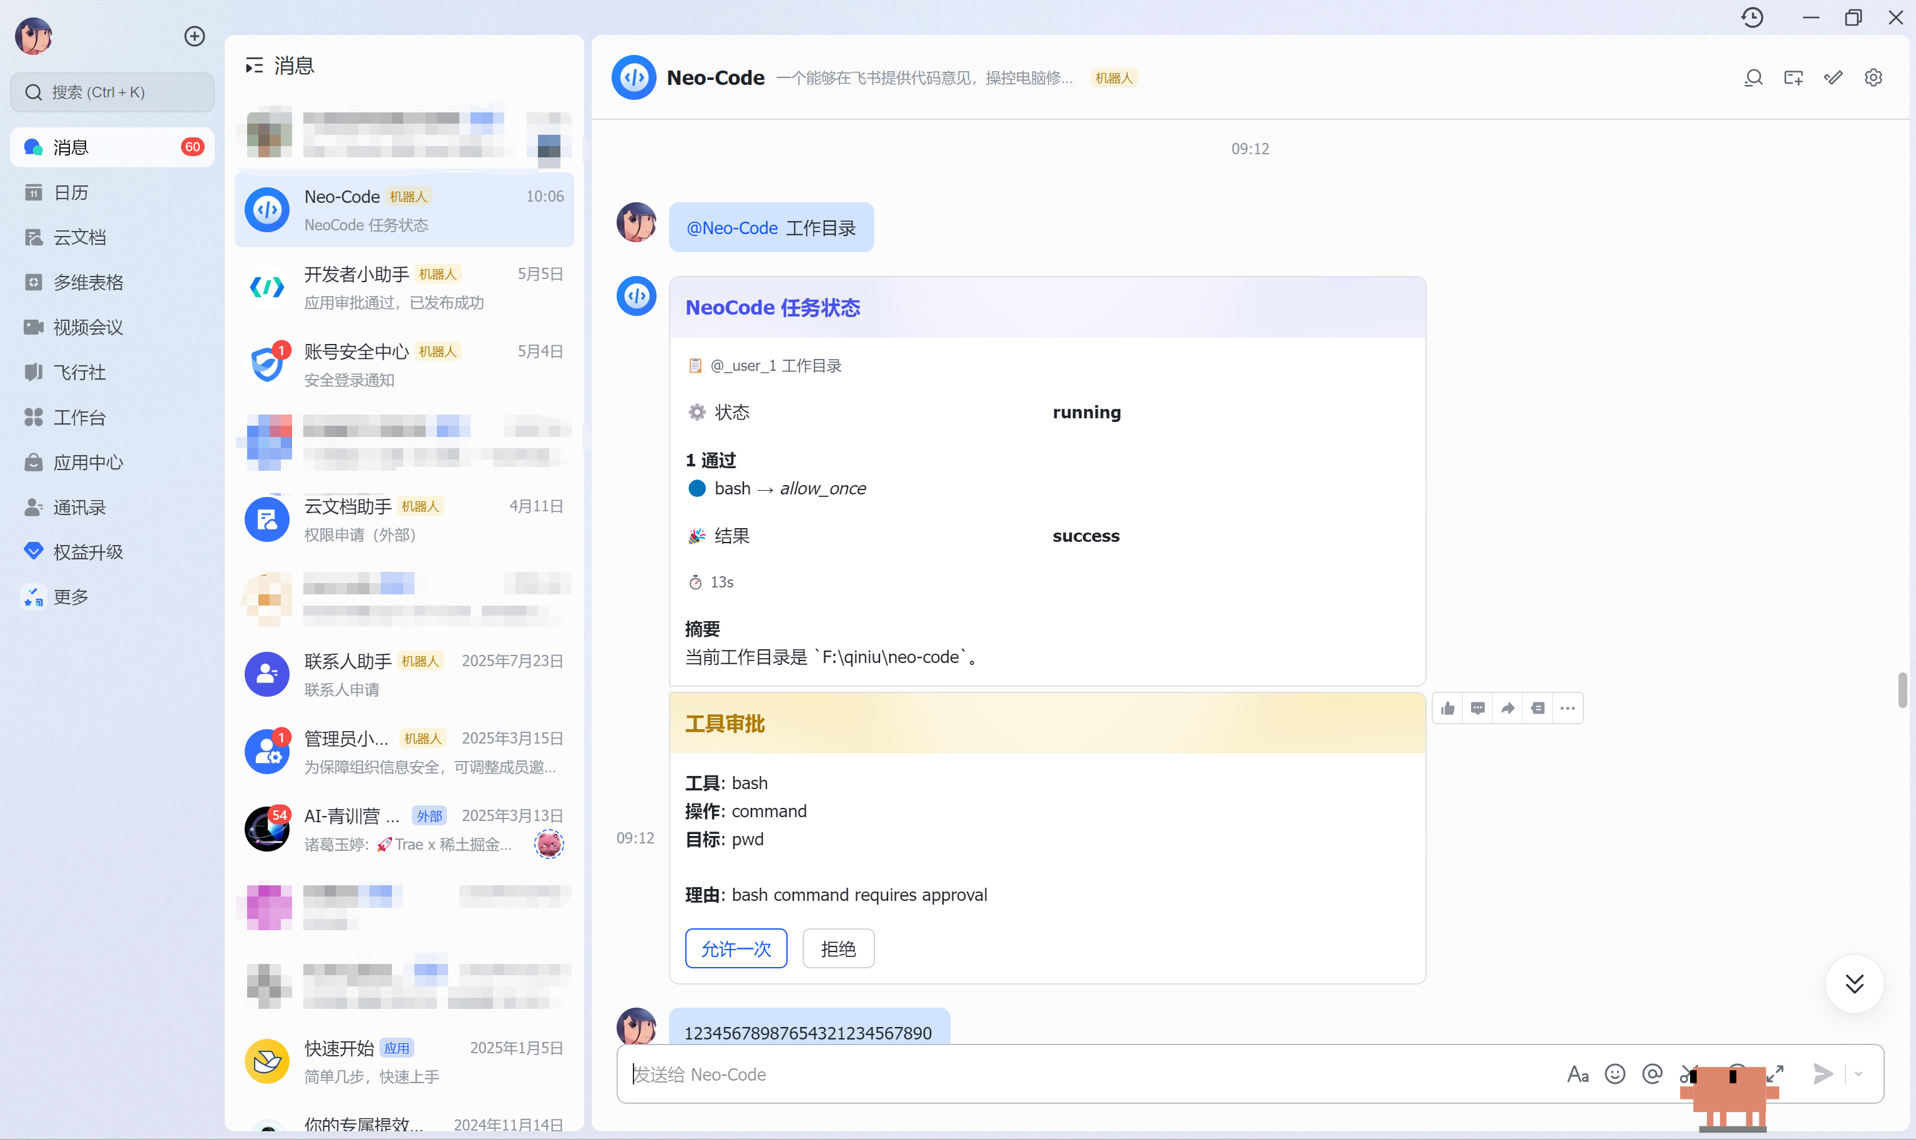
Task: Click the thumbs-up reaction icon
Action: click(1447, 708)
